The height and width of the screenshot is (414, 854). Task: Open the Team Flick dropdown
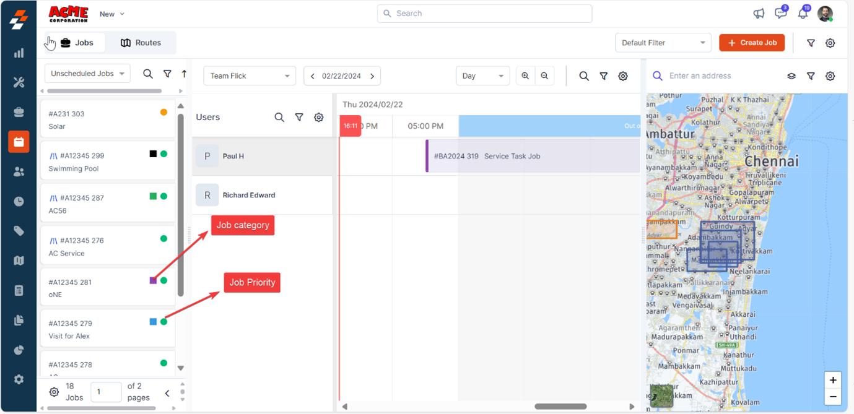pos(250,76)
